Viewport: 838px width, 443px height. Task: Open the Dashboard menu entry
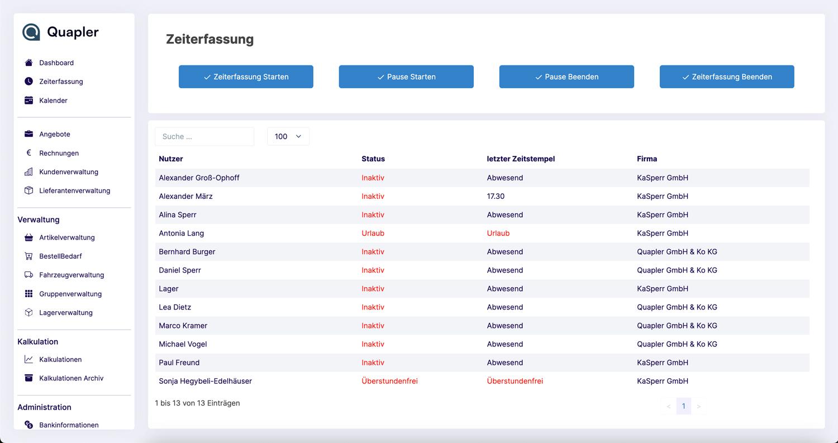pos(56,63)
